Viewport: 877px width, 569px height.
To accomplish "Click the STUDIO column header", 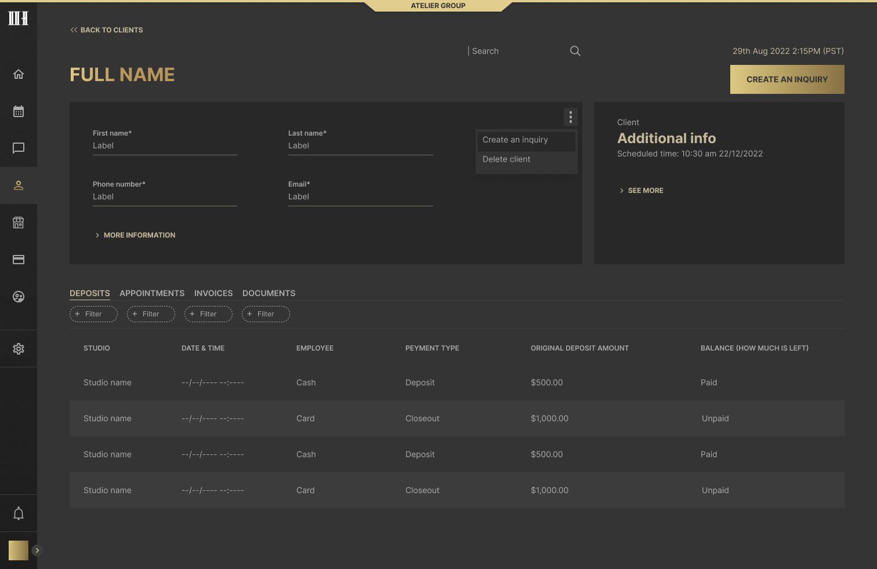I will pyautogui.click(x=97, y=348).
